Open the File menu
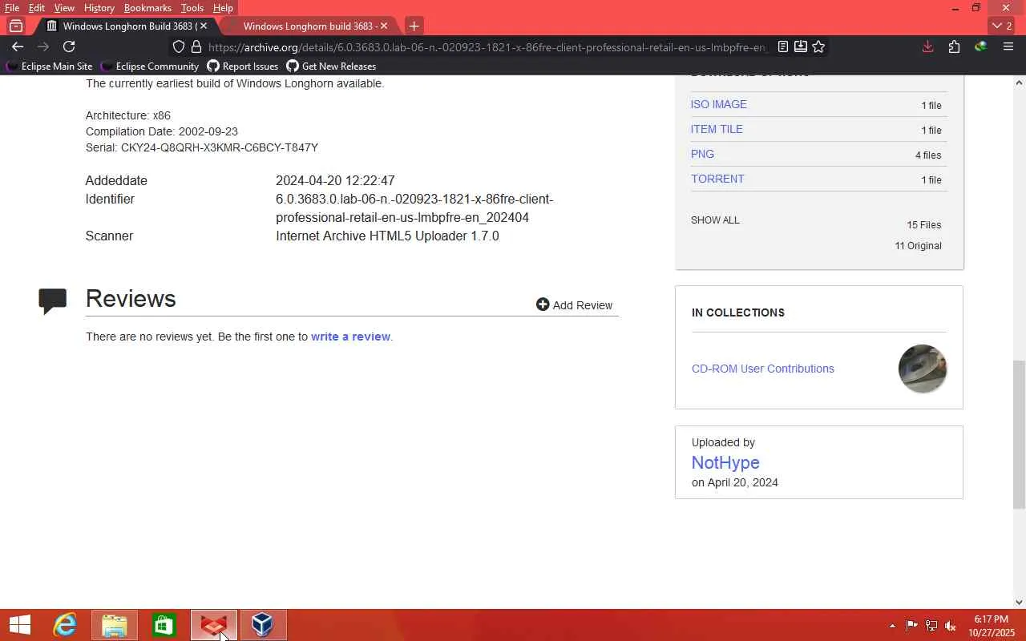This screenshot has width=1026, height=641. pos(12,8)
